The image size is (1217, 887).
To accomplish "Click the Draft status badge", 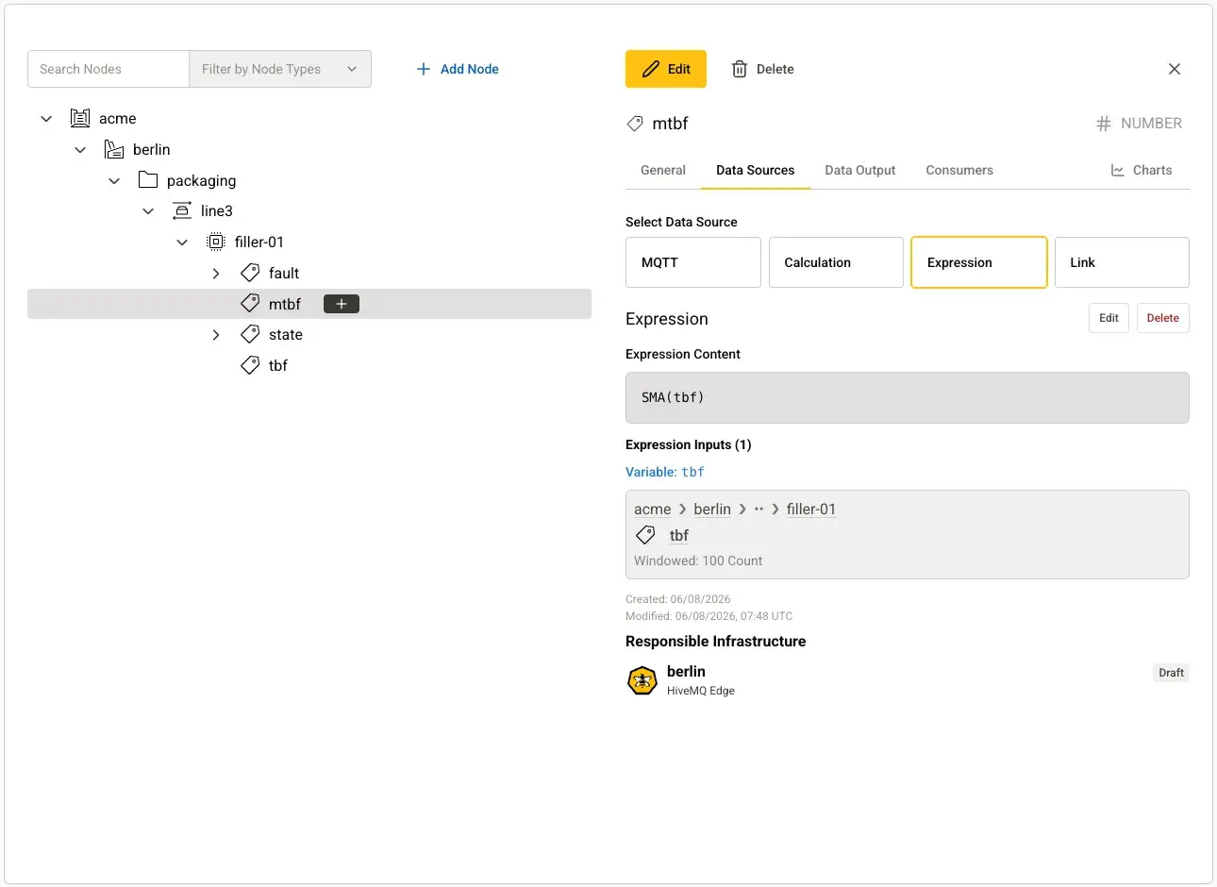I will (x=1172, y=673).
